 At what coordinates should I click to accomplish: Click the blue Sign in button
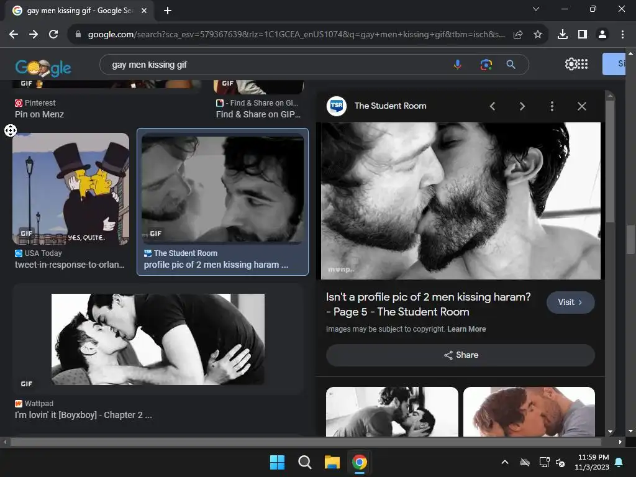click(x=614, y=64)
